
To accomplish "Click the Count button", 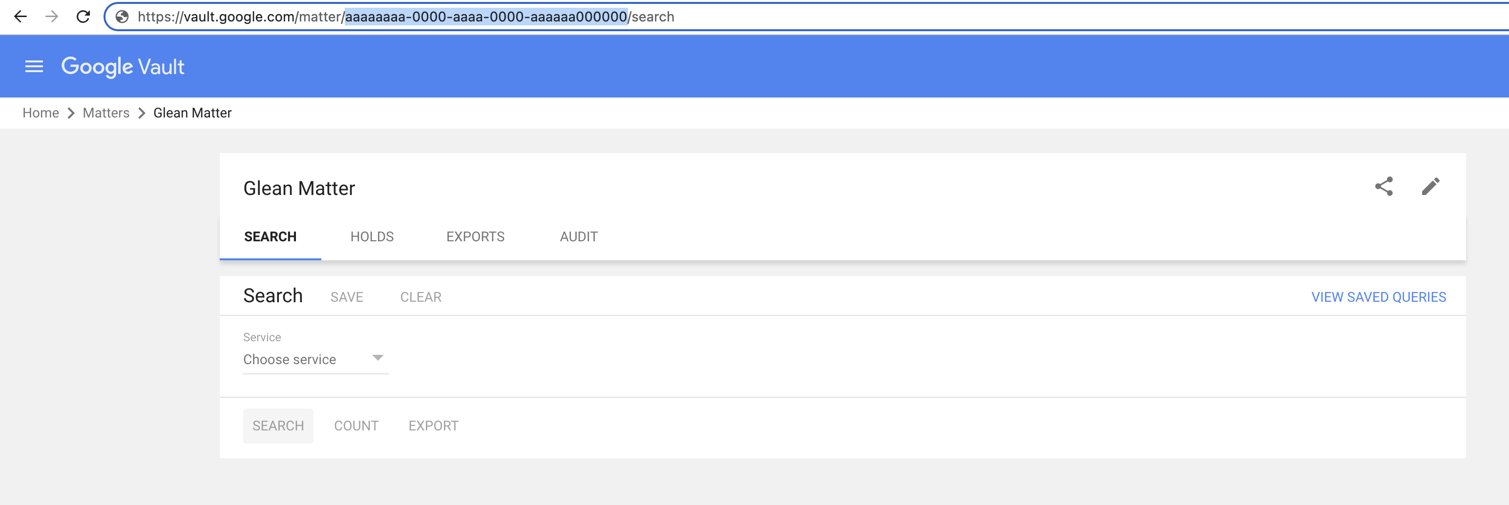I will (x=356, y=426).
